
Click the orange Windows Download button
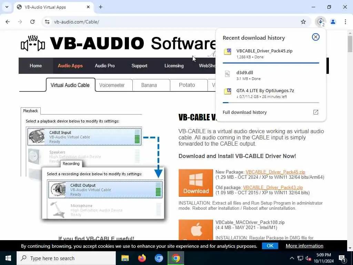pyautogui.click(x=196, y=183)
